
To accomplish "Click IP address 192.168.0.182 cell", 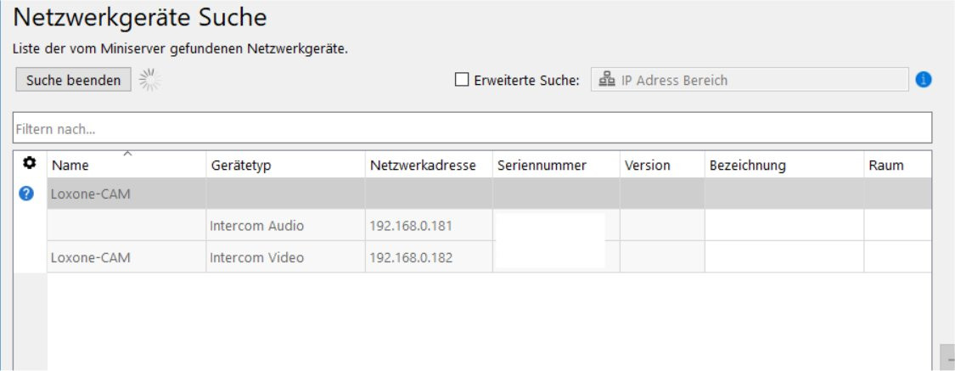I will click(411, 257).
